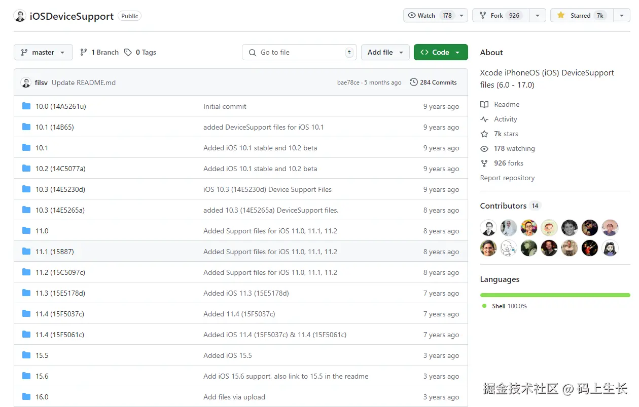639x407 pixels.
Task: Click the 't' shortcut key hint
Action: (349, 52)
